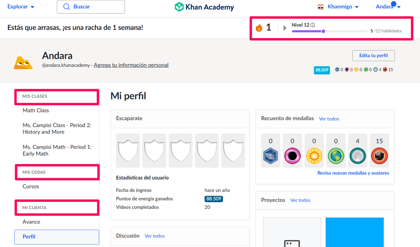Click the third empty shield in Escaparate
Viewport: 420px width, 247px height.
180,150
